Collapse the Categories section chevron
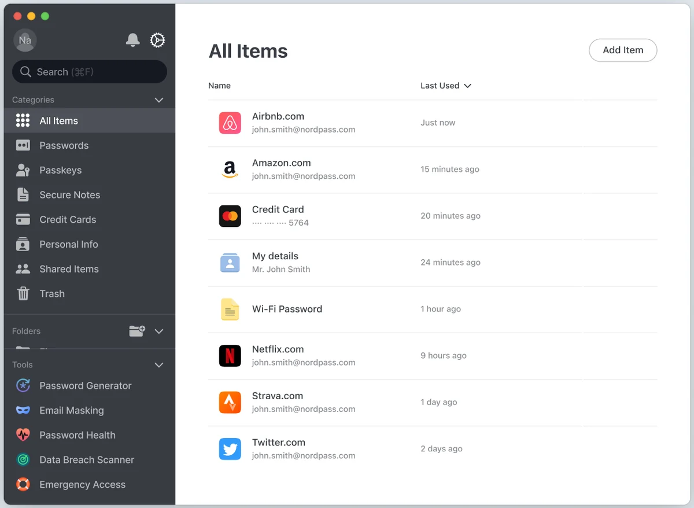The width and height of the screenshot is (694, 508). (x=159, y=100)
